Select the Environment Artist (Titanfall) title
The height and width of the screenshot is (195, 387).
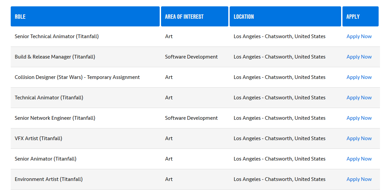[49, 180]
